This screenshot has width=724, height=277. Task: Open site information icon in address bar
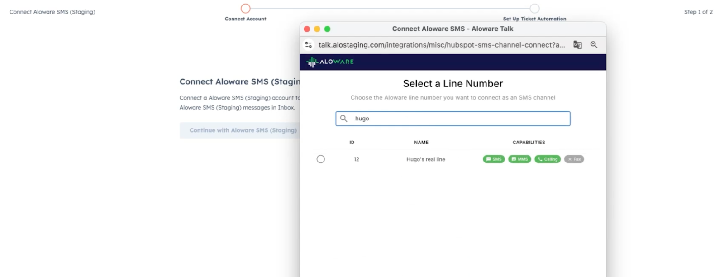309,45
